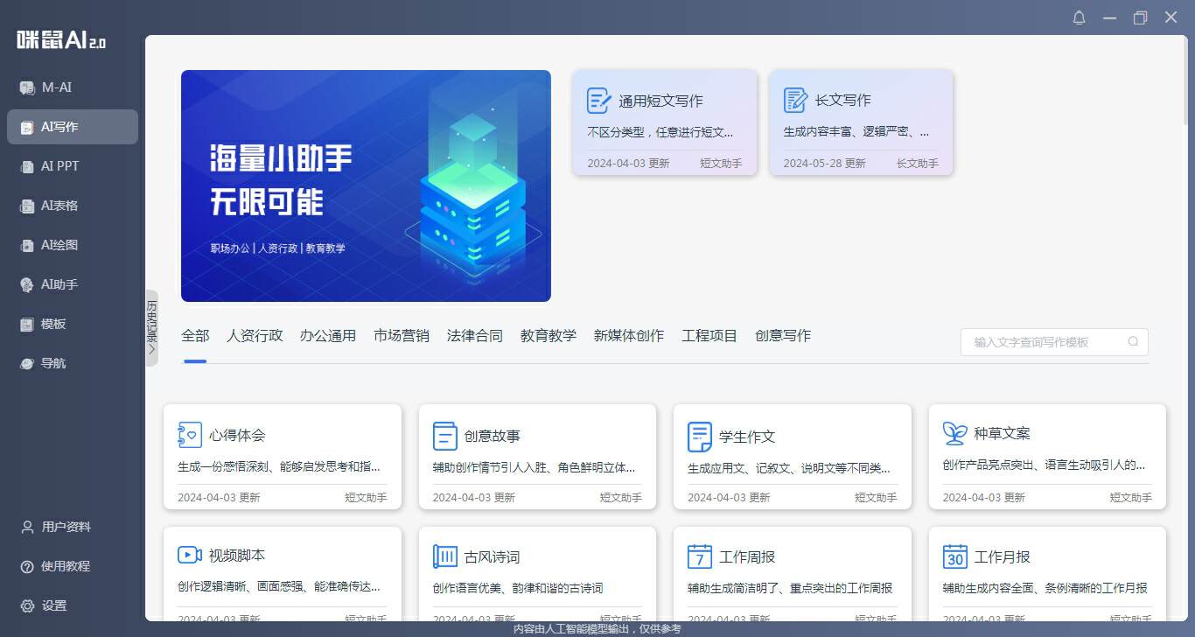Expand the 历史记录 side panel
The height and width of the screenshot is (637, 1195).
tap(151, 328)
